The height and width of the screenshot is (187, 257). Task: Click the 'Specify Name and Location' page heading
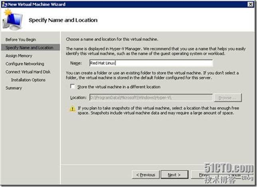pyautogui.click(x=63, y=20)
